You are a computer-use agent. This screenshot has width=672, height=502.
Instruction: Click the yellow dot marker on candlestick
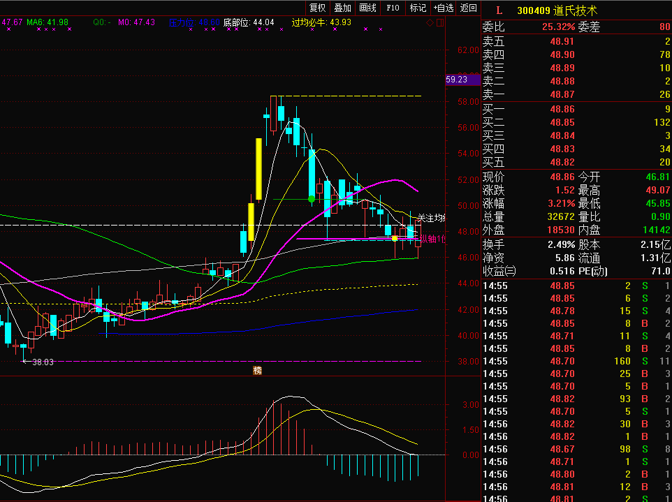(x=395, y=239)
